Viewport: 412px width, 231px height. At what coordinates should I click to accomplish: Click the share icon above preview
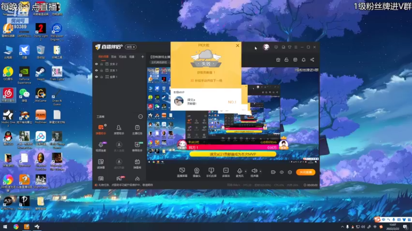312,60
